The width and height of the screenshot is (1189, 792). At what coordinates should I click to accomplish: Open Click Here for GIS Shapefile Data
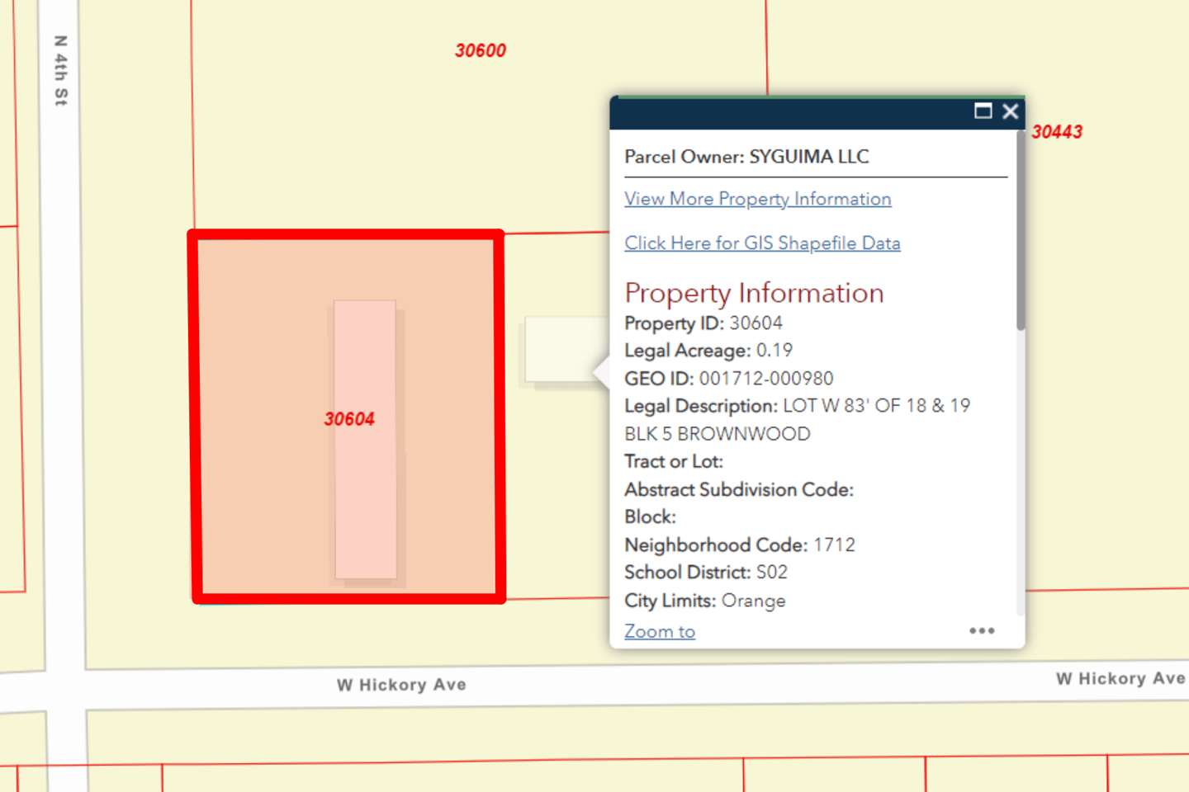[762, 243]
